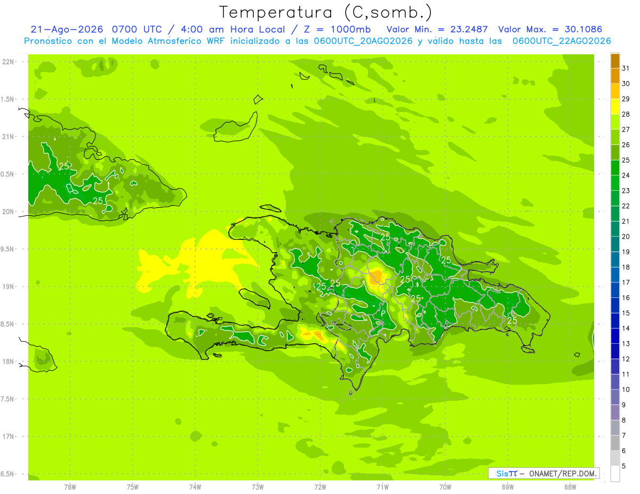
Task: Click the 'Z = 1000mb' level text
Action: (x=336, y=29)
